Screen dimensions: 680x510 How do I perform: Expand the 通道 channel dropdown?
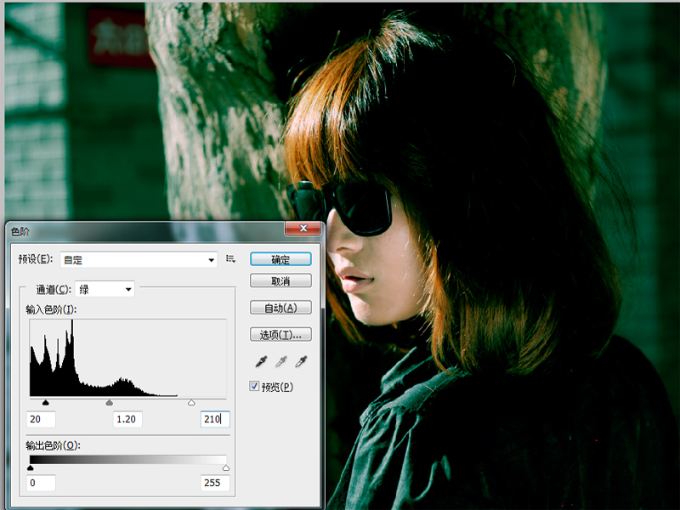point(105,290)
